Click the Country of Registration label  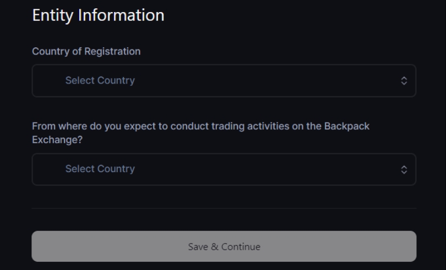click(86, 52)
